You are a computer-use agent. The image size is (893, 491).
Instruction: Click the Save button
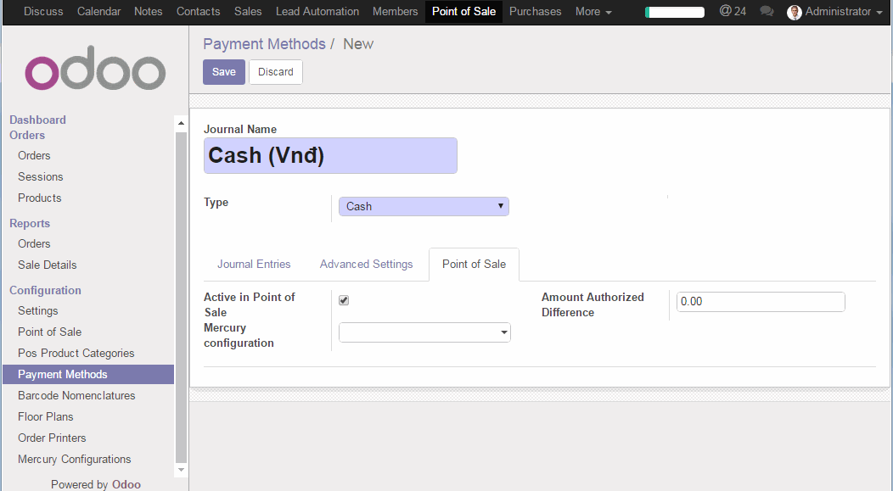[223, 72]
